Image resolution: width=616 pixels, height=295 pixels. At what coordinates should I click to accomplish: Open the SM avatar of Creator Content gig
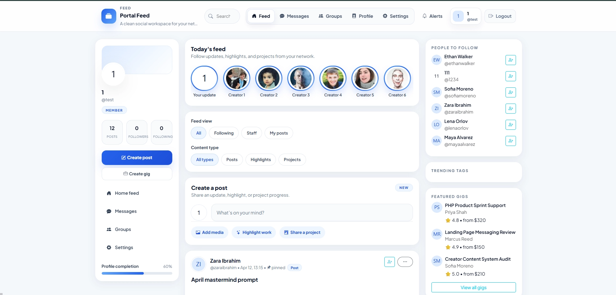437,261
